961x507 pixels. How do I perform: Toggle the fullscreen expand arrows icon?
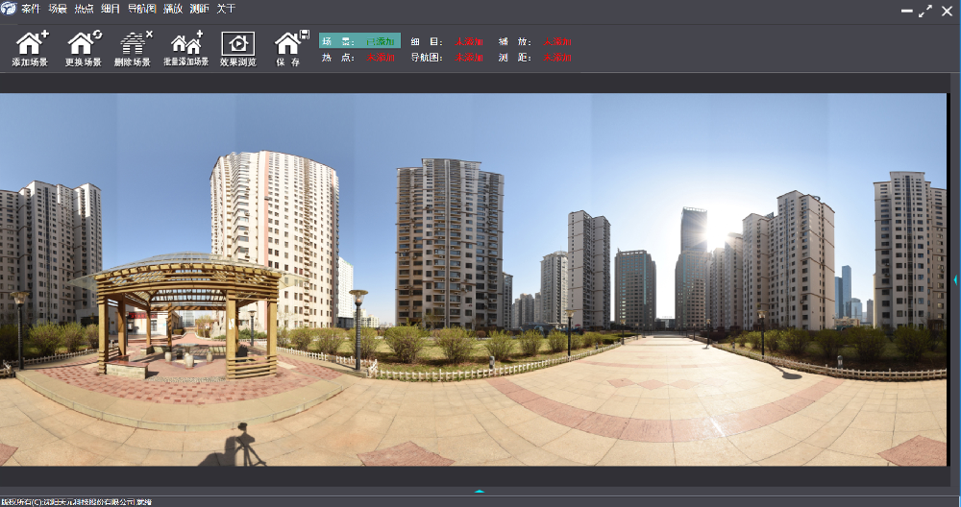[925, 11]
